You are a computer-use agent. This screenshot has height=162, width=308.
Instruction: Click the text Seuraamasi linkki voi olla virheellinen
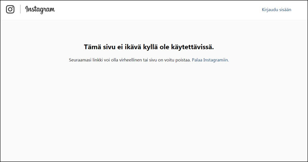point(105,60)
